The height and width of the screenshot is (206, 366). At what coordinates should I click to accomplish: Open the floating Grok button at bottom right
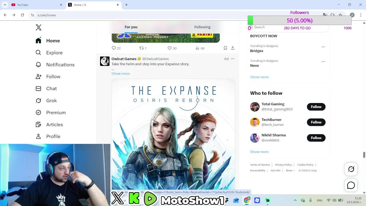[351, 169]
